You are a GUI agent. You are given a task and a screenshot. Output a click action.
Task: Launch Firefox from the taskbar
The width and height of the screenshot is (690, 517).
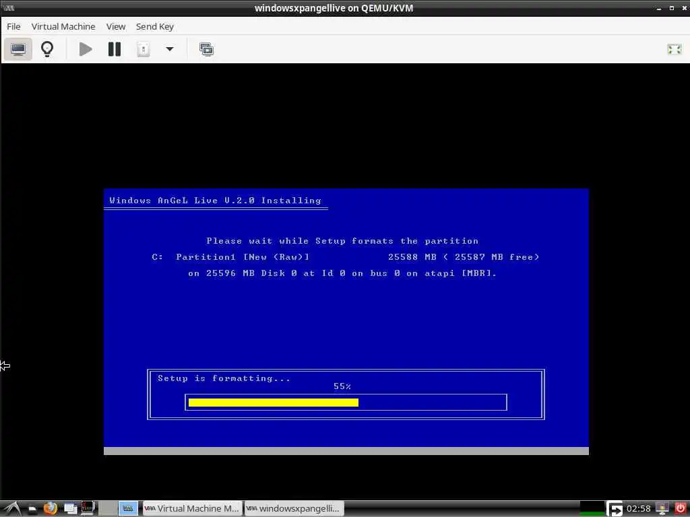tap(51, 509)
